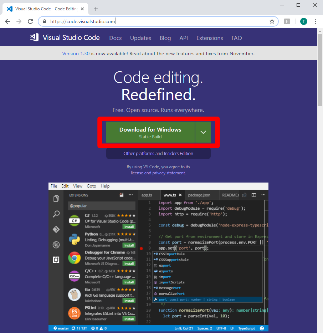Bookmark this page with the star icon
This screenshot has height=333, width=323.
coord(272,21)
